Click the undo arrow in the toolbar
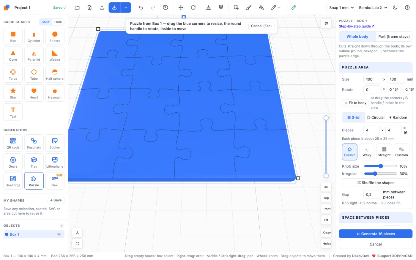The image size is (416, 260). coord(141,7)
